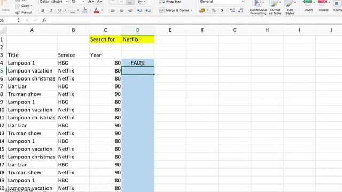Click yellow cell Netflix in row 1
Viewport: 342px width, 192px height.
click(x=138, y=39)
